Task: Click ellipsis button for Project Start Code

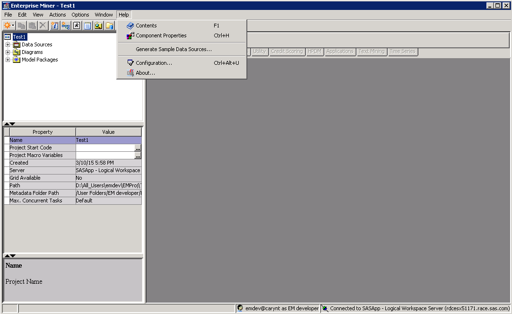Action: point(138,148)
